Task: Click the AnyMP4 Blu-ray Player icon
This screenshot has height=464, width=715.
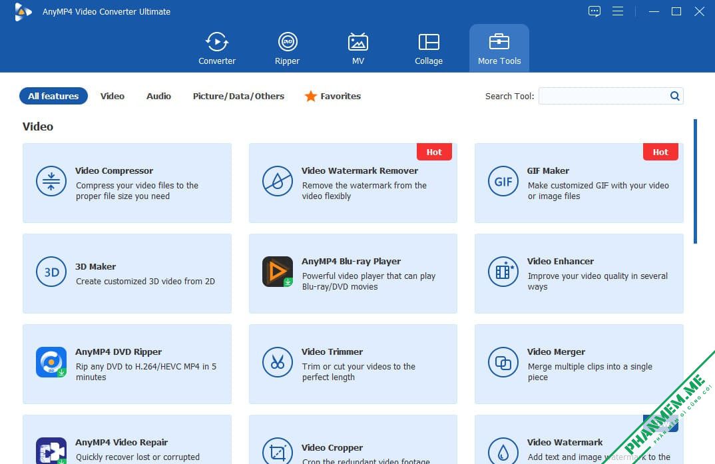Action: pos(277,272)
